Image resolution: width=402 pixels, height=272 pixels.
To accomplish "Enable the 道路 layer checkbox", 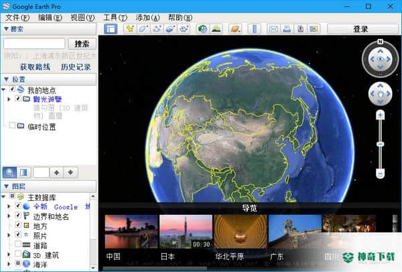I will pyautogui.click(x=17, y=244).
